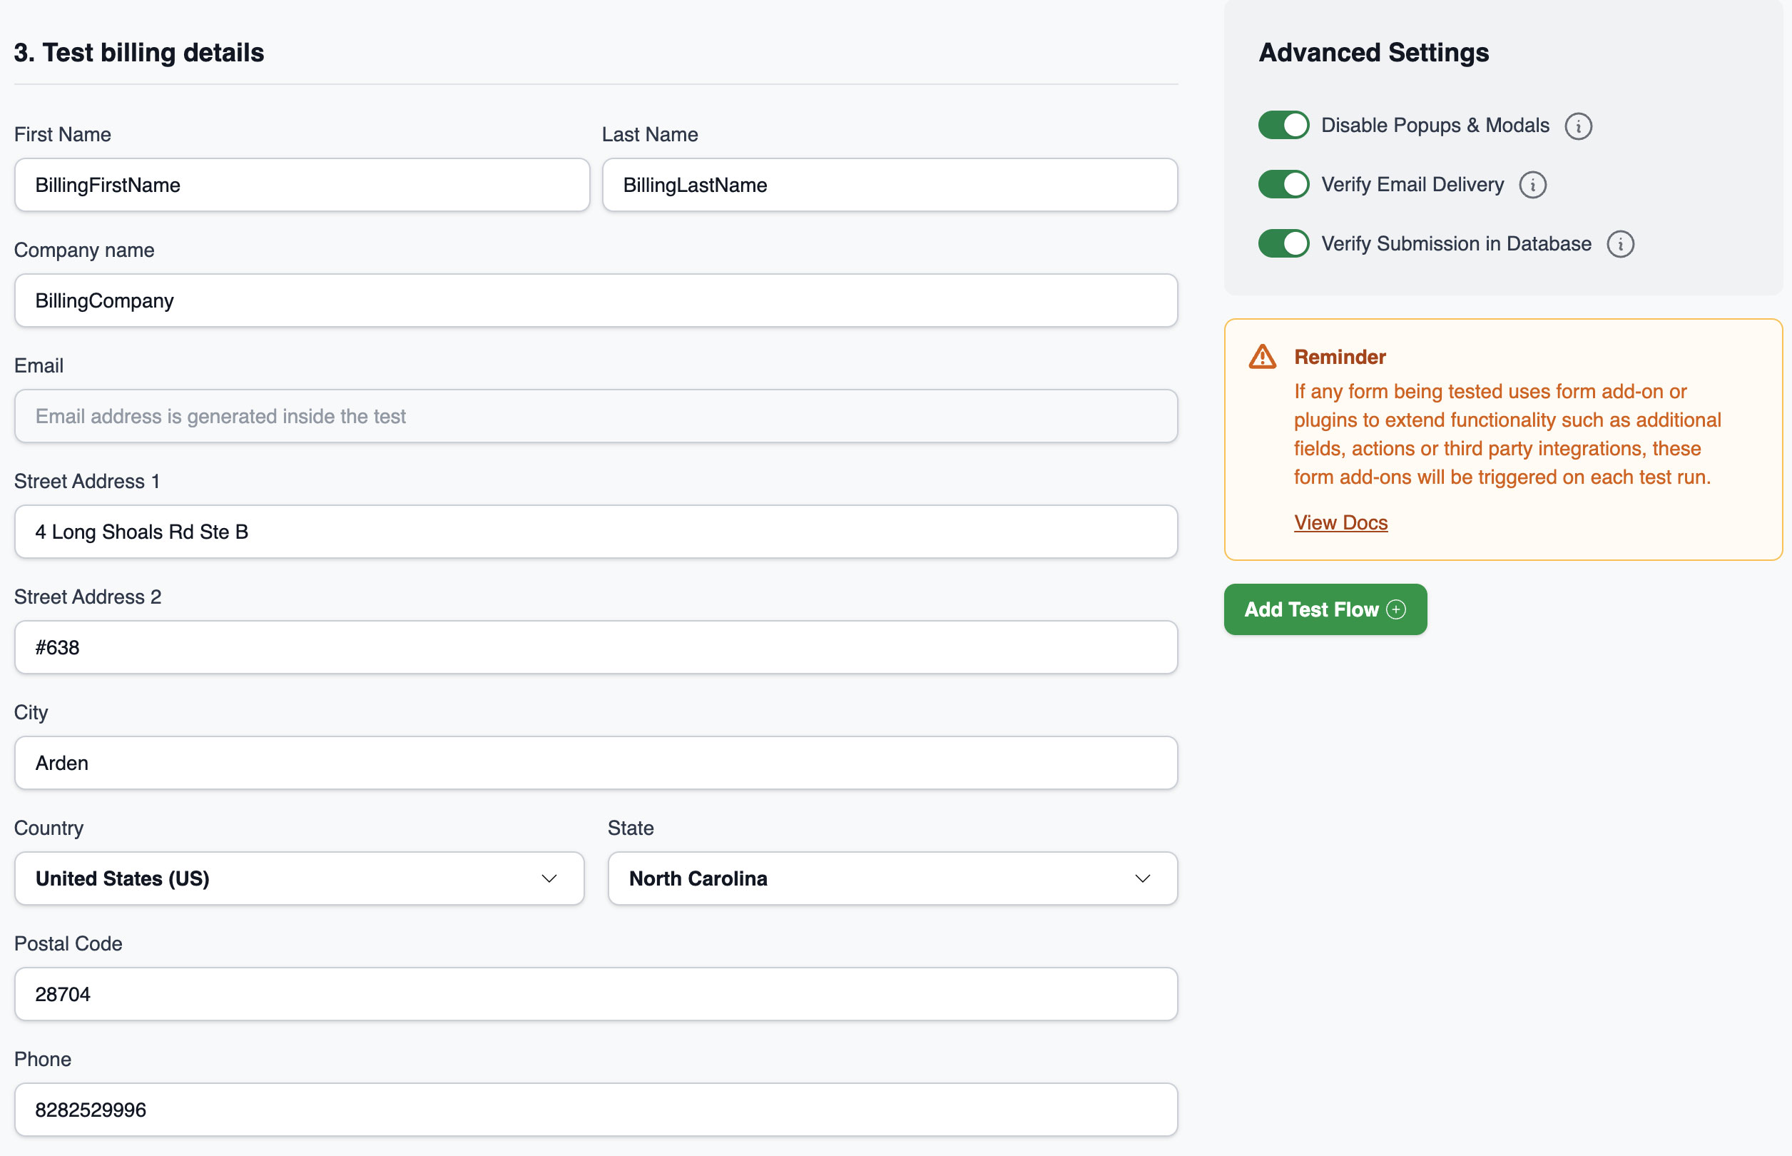Click info icon next to Verify Email Delivery
Image resolution: width=1792 pixels, height=1156 pixels.
click(x=1532, y=186)
